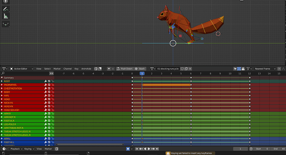
Task: Open the Playback popover in timeline
Action: [x=16, y=149]
